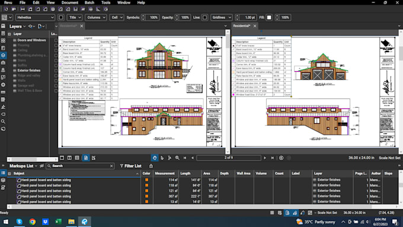Image resolution: width=403 pixels, height=227 pixels.
Task: Click the hide markups icon beside Markups List
Action: pyautogui.click(x=42, y=166)
